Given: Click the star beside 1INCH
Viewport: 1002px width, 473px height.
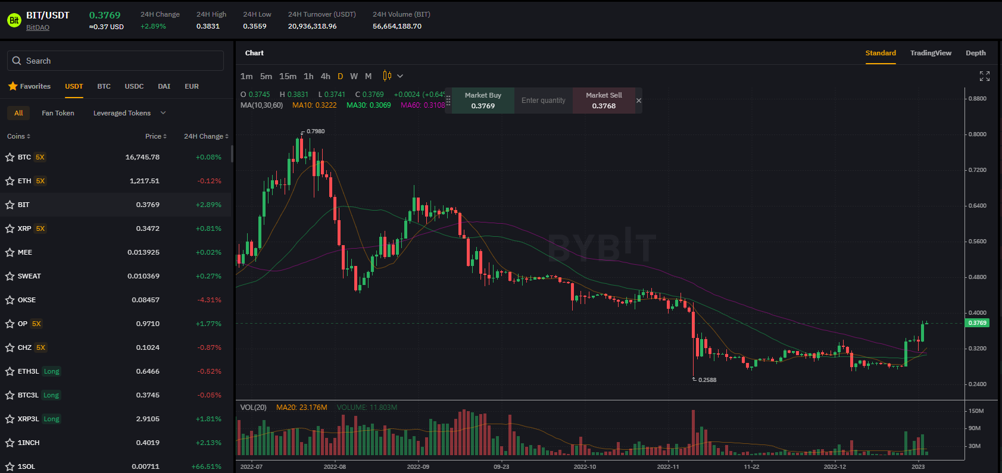Looking at the screenshot, I should [x=10, y=443].
